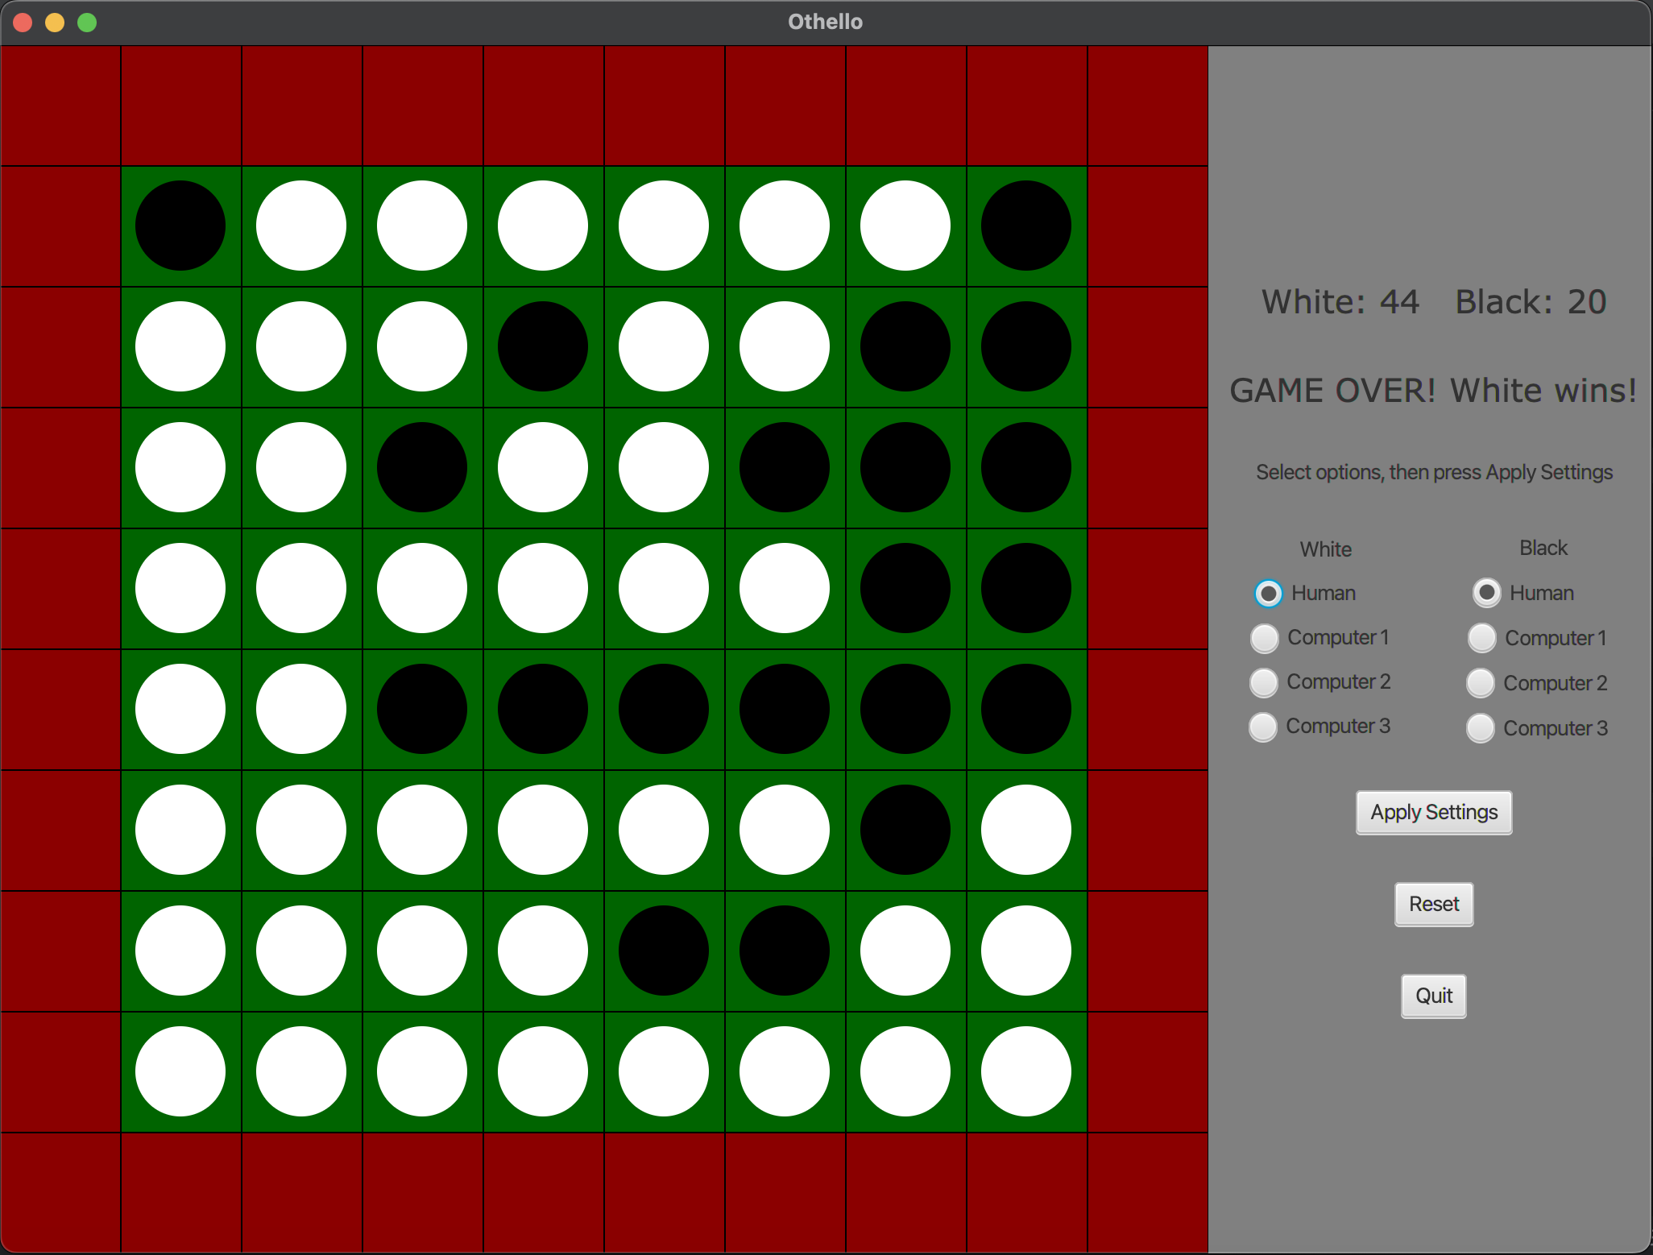This screenshot has height=1255, width=1653.
Task: Choose Computer 2 under the White column
Action: click(1264, 682)
